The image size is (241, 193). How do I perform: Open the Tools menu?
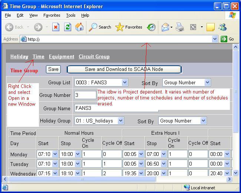point(71,15)
